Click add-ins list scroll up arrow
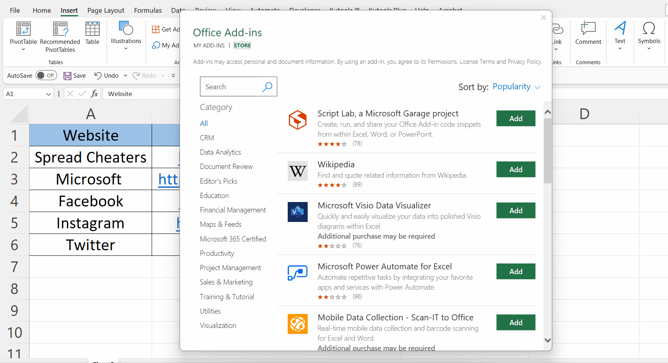 point(547,112)
